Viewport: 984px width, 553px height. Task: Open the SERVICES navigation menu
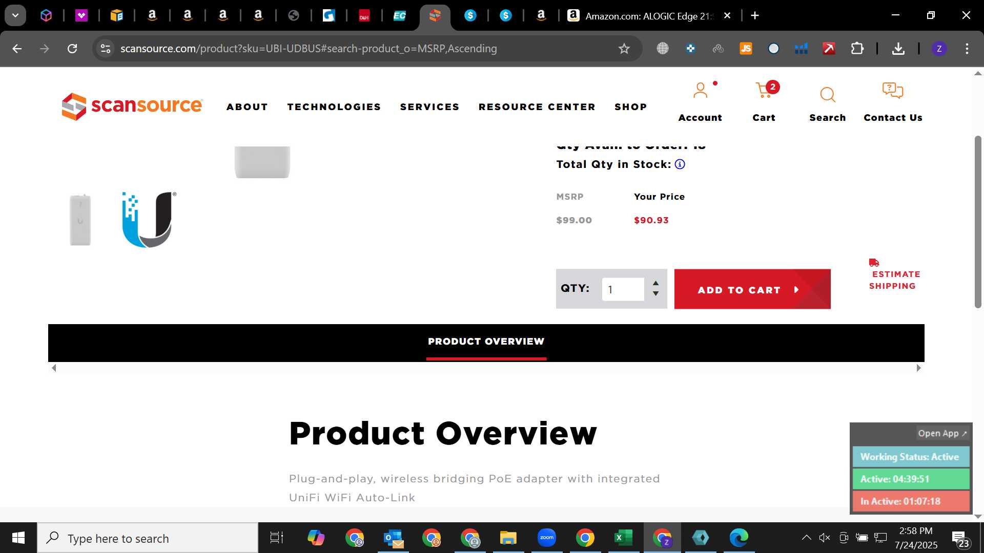coord(429,107)
